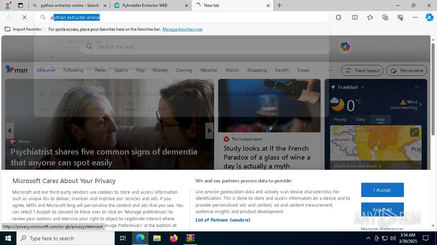
Task: Open the Watch category
Action: pyautogui.click(x=232, y=70)
